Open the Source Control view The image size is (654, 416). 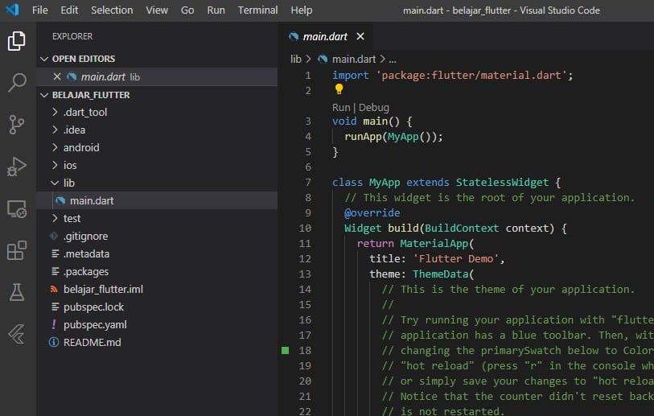point(17,125)
